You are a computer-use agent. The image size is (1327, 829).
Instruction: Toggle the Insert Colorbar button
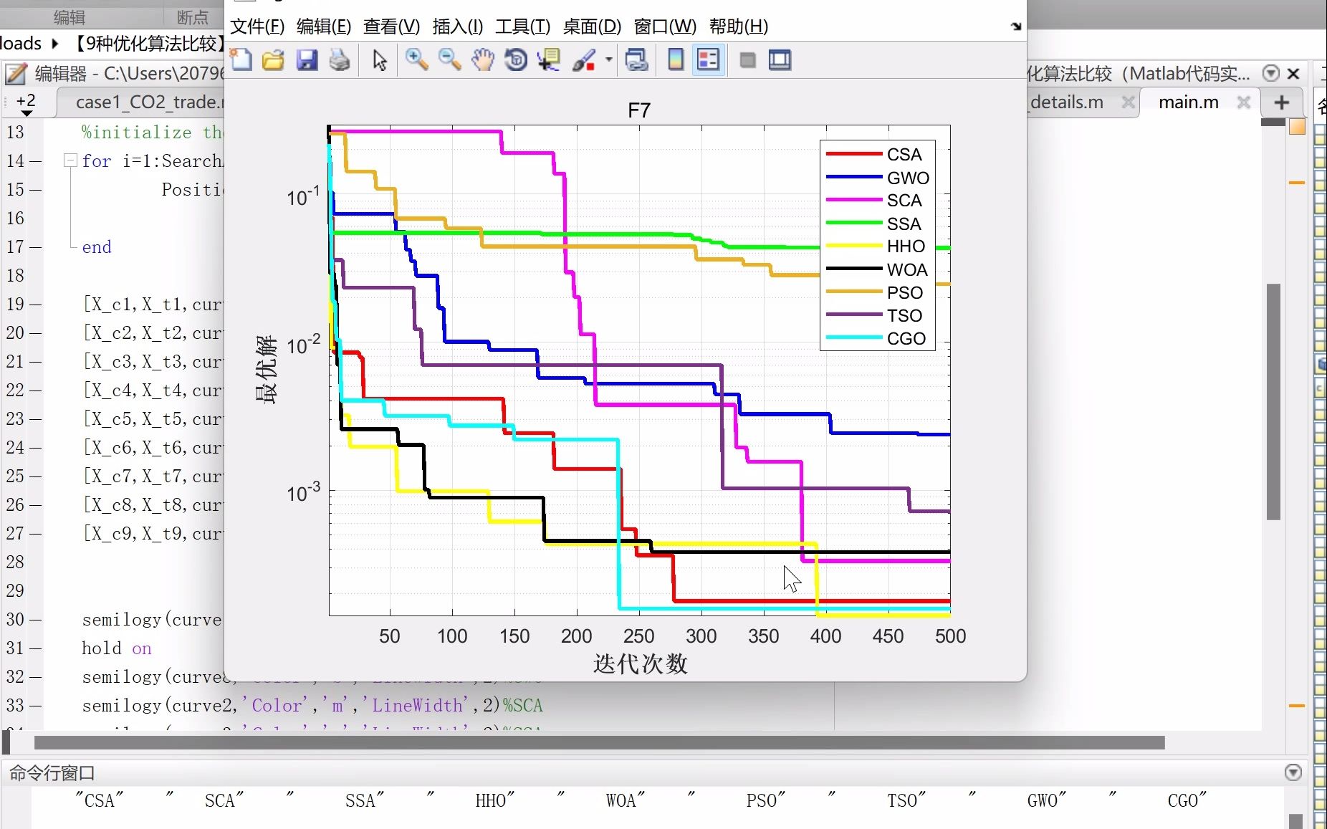(x=676, y=59)
